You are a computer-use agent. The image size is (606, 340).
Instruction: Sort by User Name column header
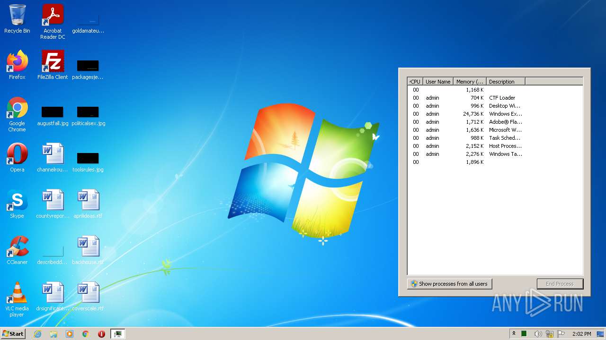click(x=438, y=82)
